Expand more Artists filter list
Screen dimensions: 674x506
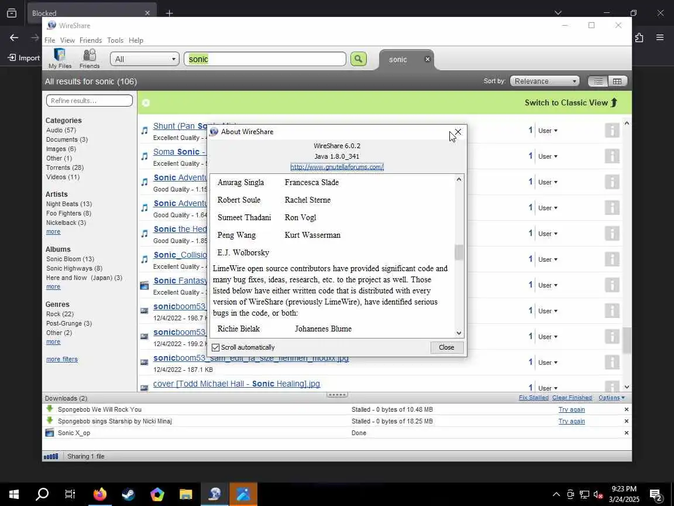(x=53, y=232)
